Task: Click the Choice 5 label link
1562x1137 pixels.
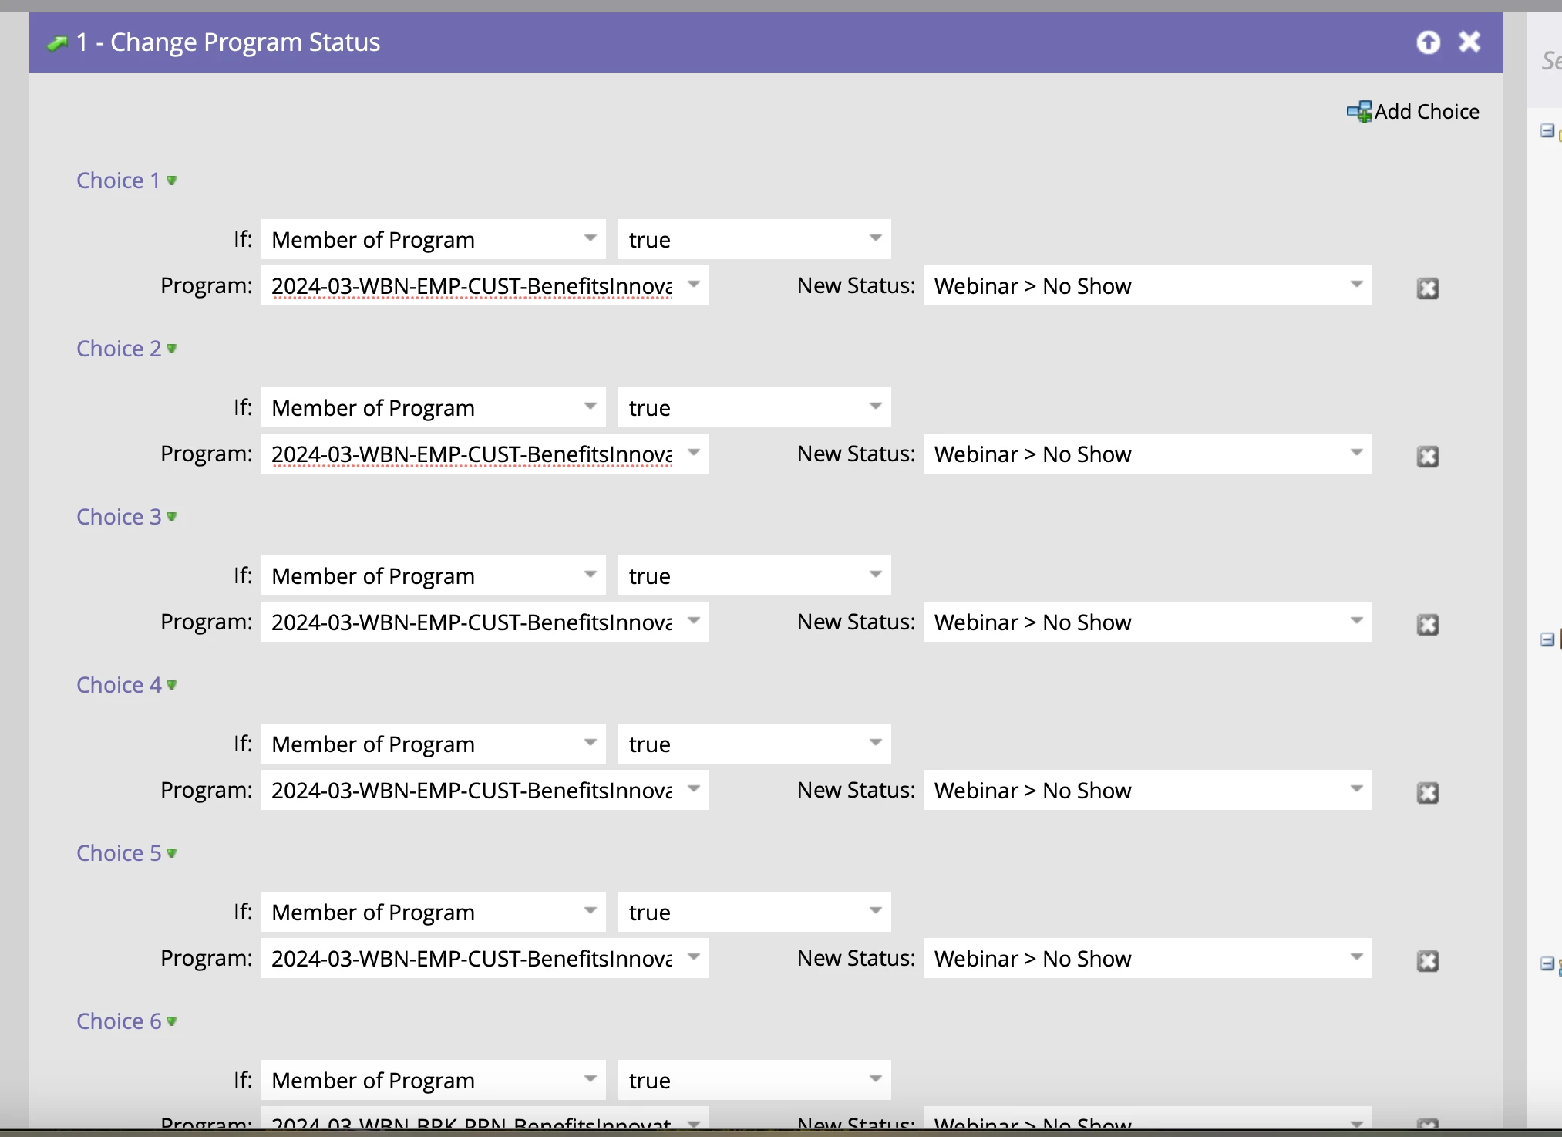Action: pos(119,853)
